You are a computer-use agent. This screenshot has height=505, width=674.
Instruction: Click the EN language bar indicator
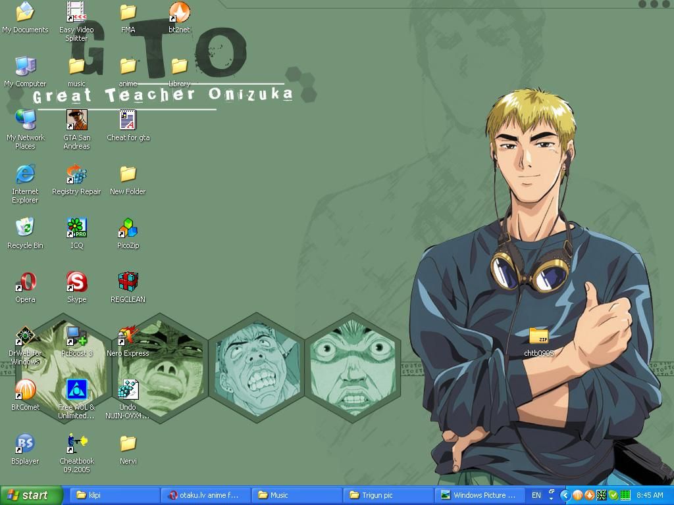(x=536, y=495)
